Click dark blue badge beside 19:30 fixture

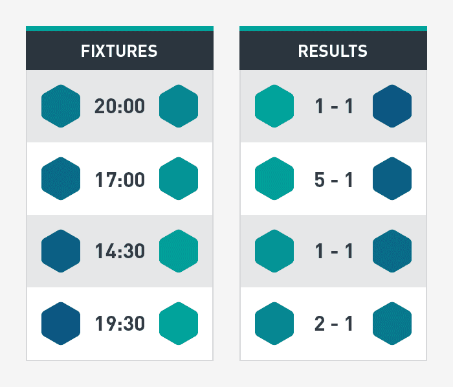point(61,324)
